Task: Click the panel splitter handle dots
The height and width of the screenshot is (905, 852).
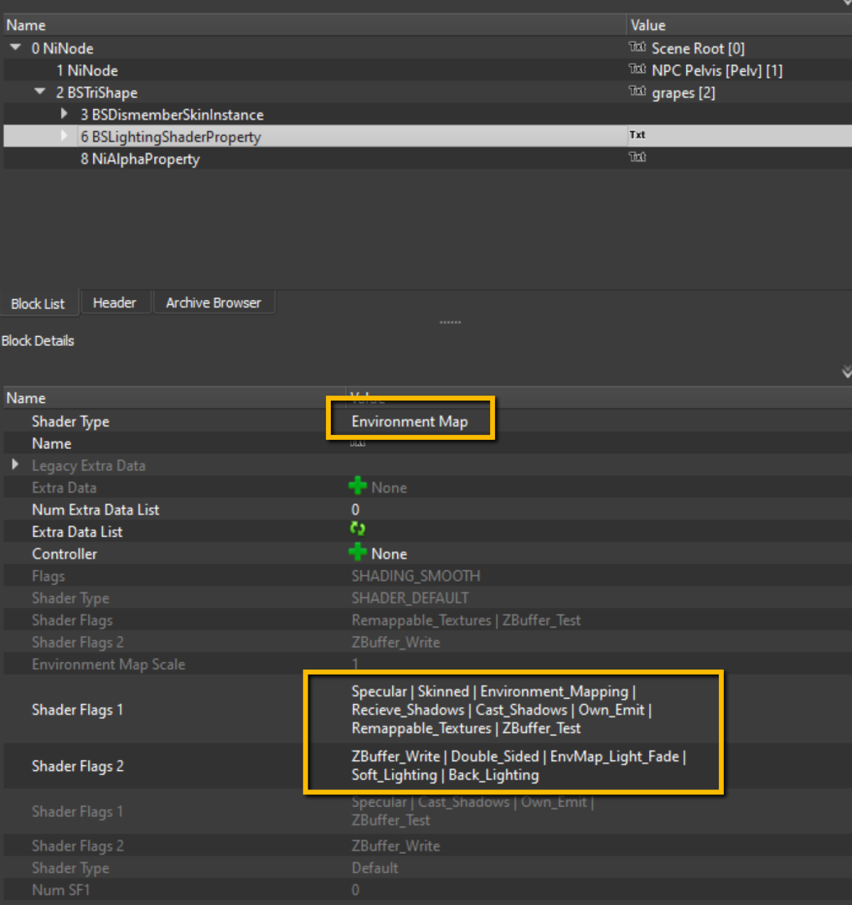Action: coord(450,322)
